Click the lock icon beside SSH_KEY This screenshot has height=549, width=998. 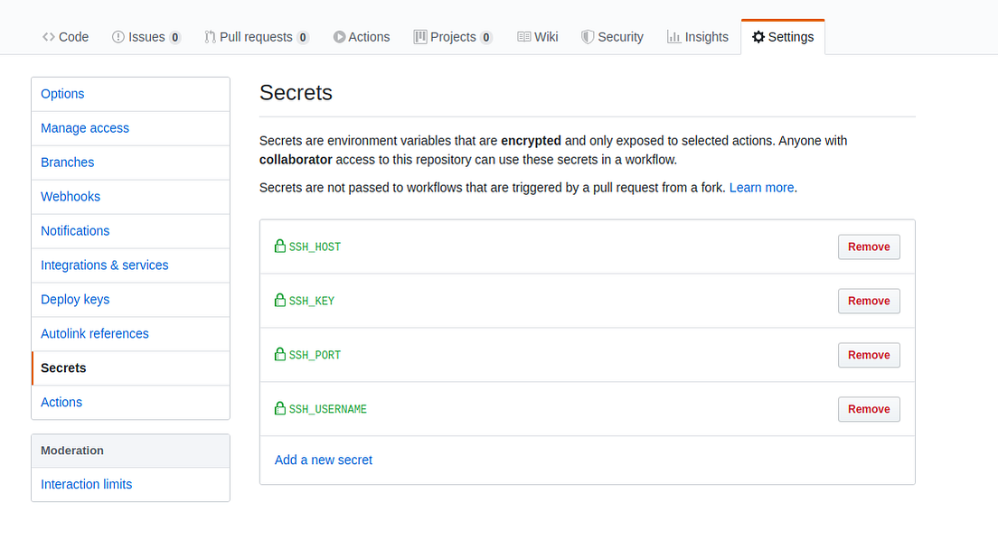279,300
